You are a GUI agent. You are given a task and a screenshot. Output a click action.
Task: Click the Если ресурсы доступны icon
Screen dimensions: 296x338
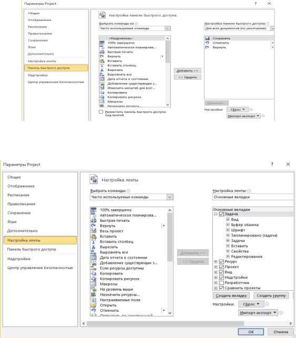94,268
